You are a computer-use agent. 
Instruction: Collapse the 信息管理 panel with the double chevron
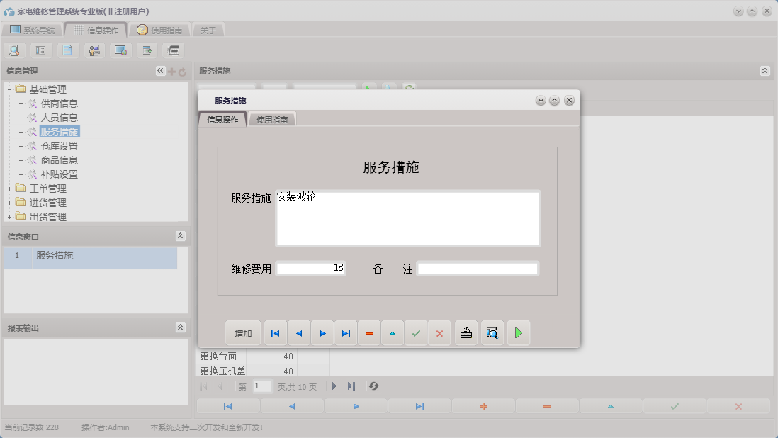point(160,71)
